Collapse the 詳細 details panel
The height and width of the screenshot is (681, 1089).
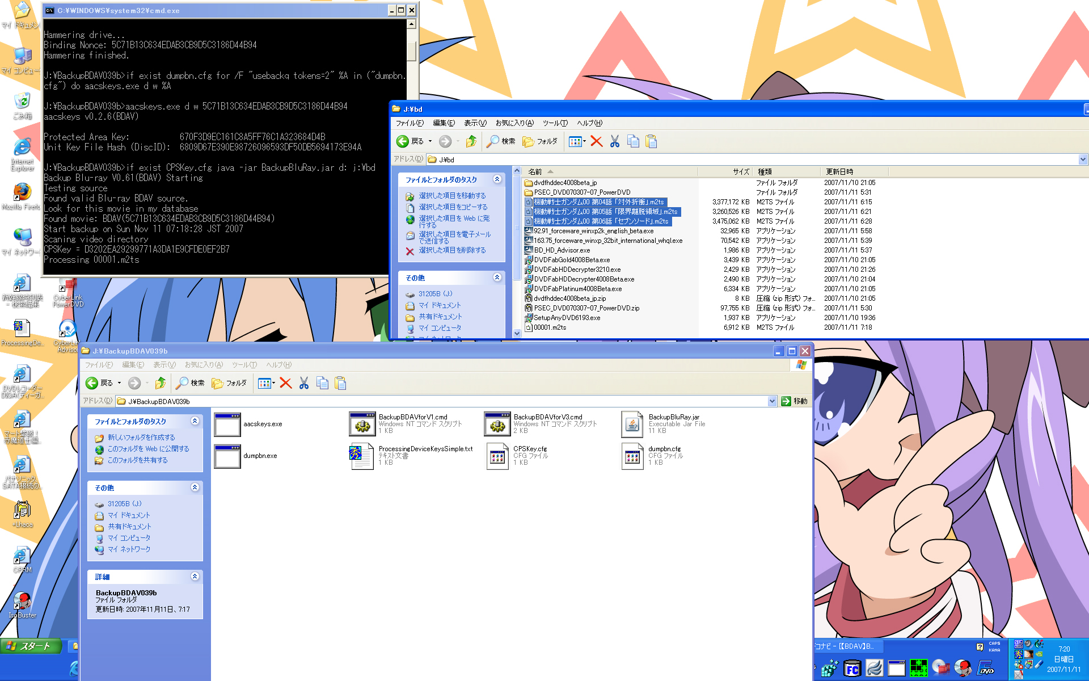point(195,577)
